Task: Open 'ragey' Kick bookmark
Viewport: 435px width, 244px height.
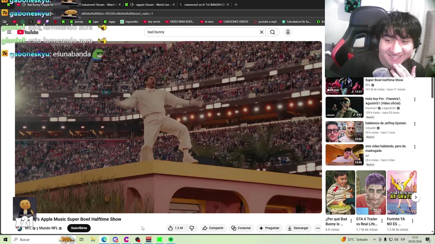Action: coord(109,22)
